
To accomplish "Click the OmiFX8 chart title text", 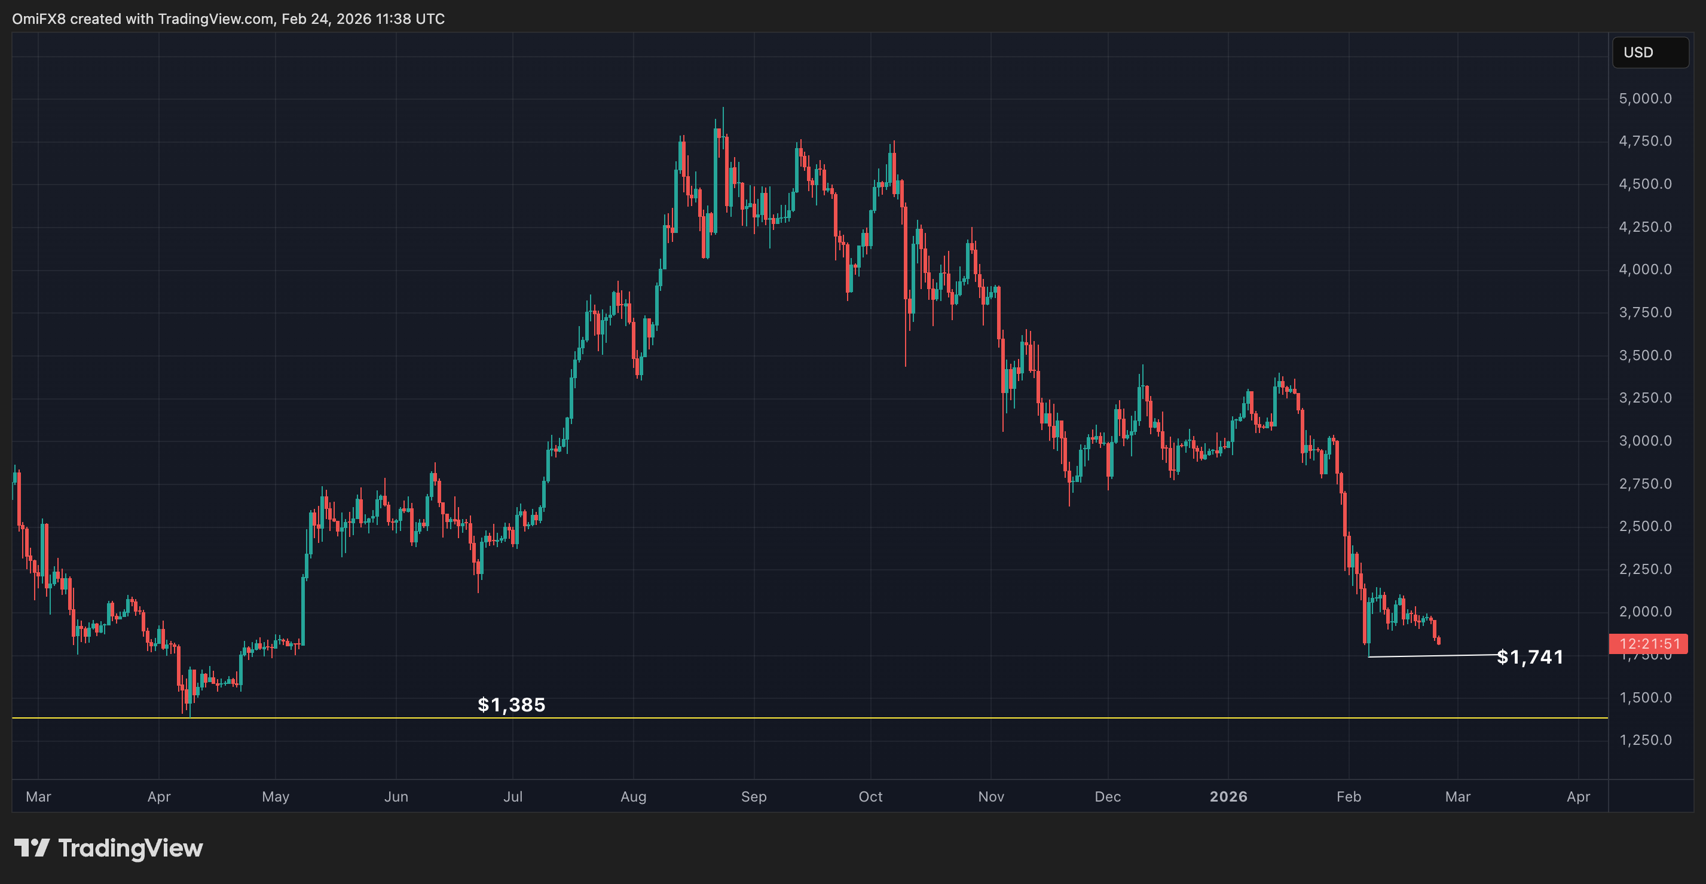I will 39,19.
